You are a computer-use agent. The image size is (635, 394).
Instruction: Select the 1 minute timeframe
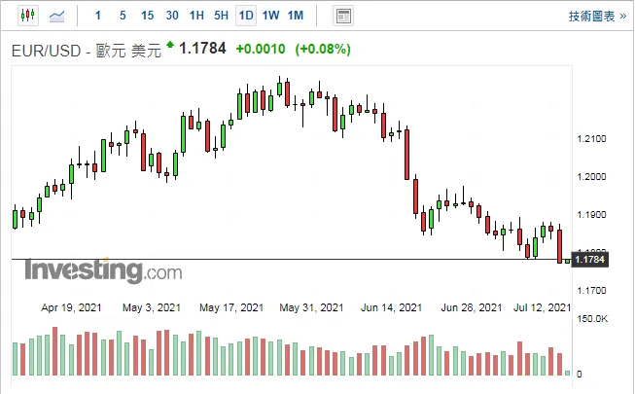point(98,16)
